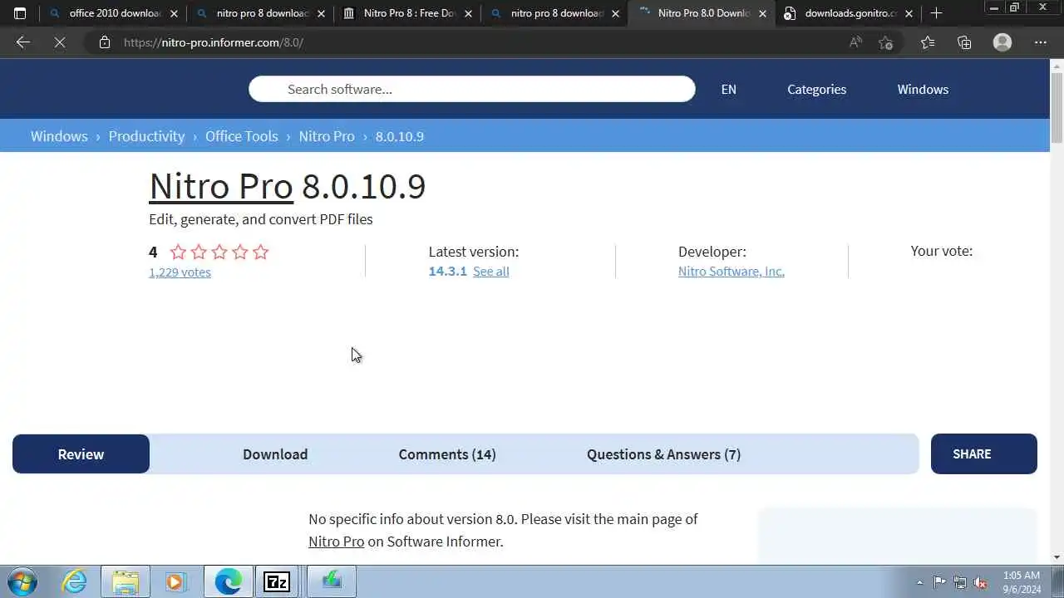Open muted volume tray icon

[980, 582]
